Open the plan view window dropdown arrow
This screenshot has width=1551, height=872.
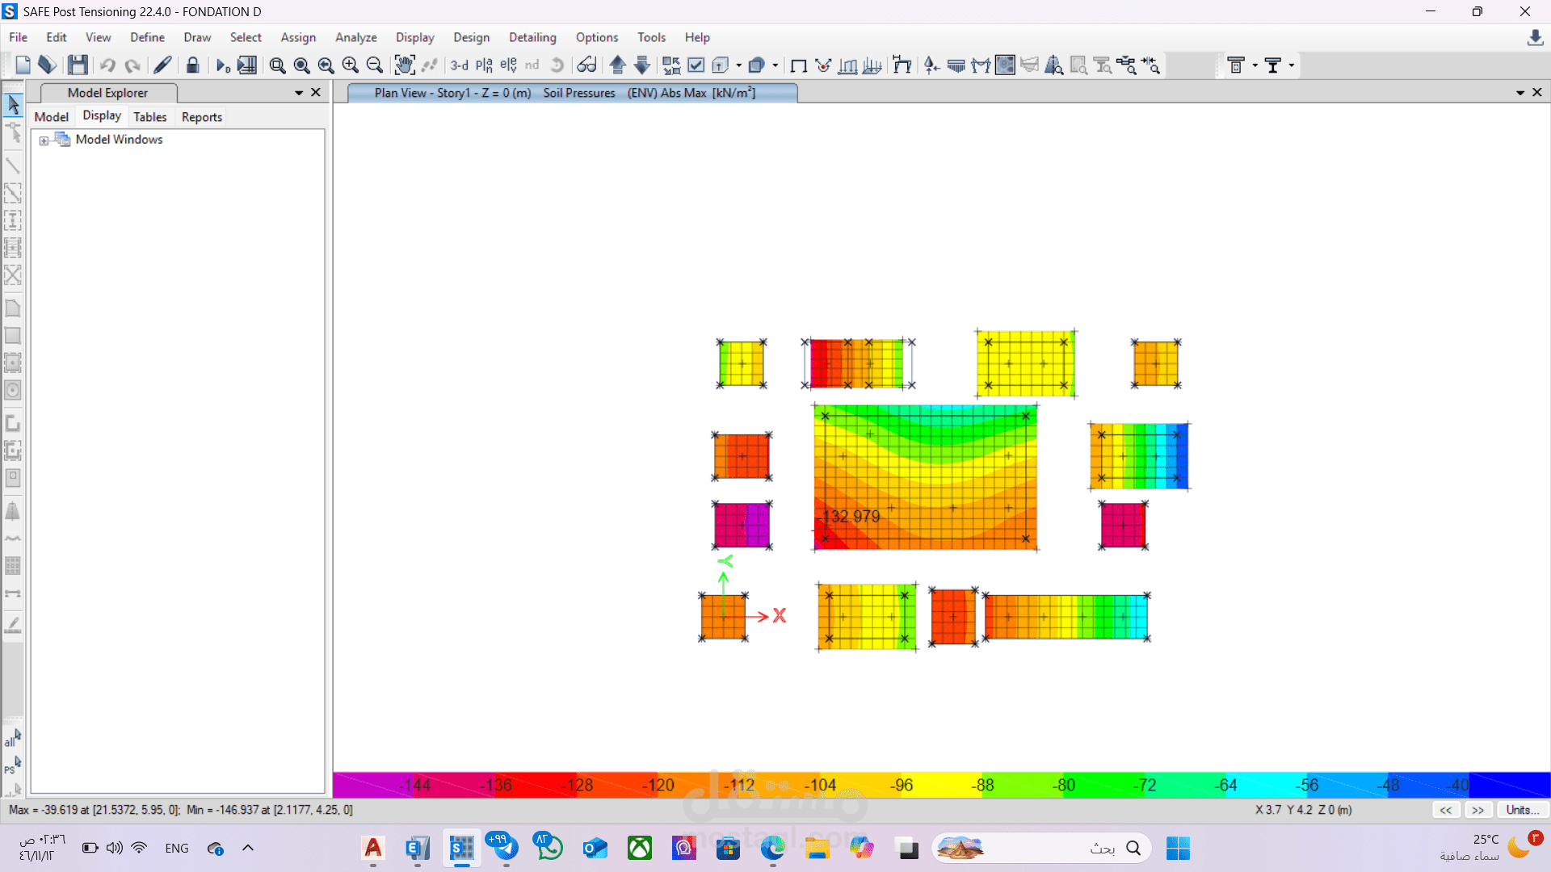(x=1520, y=93)
